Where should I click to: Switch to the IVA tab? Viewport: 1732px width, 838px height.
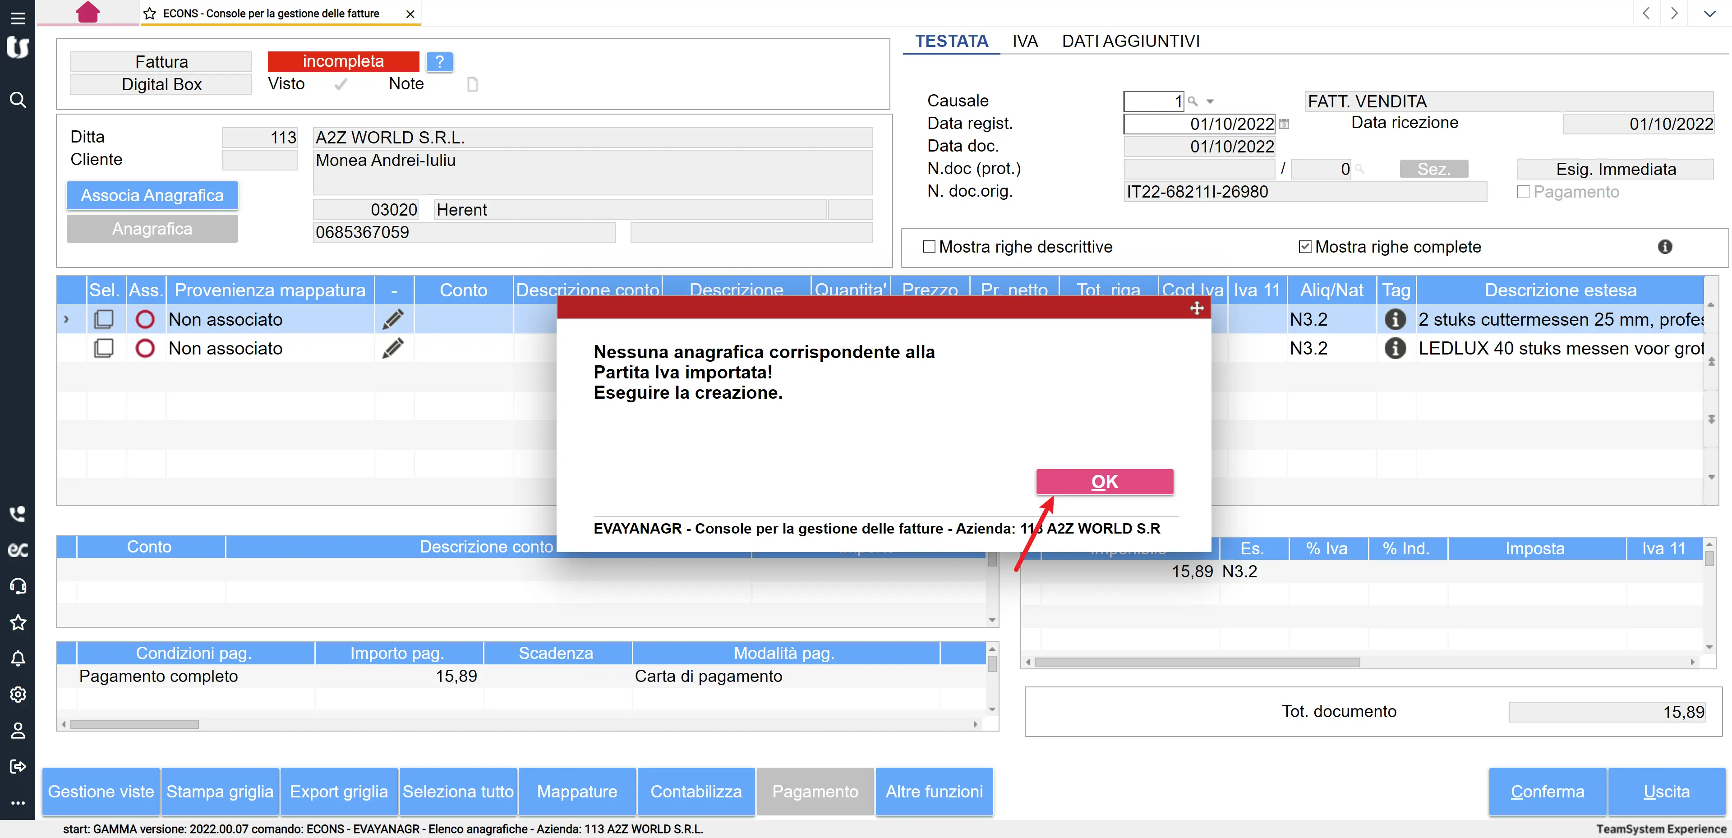pyautogui.click(x=1025, y=41)
